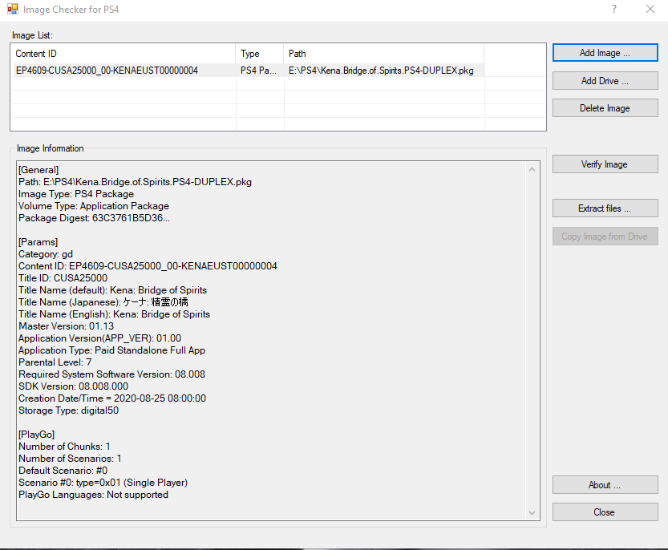This screenshot has width=668, height=550.
Task: Click the 'Title Name (default)' line
Action: 112,290
